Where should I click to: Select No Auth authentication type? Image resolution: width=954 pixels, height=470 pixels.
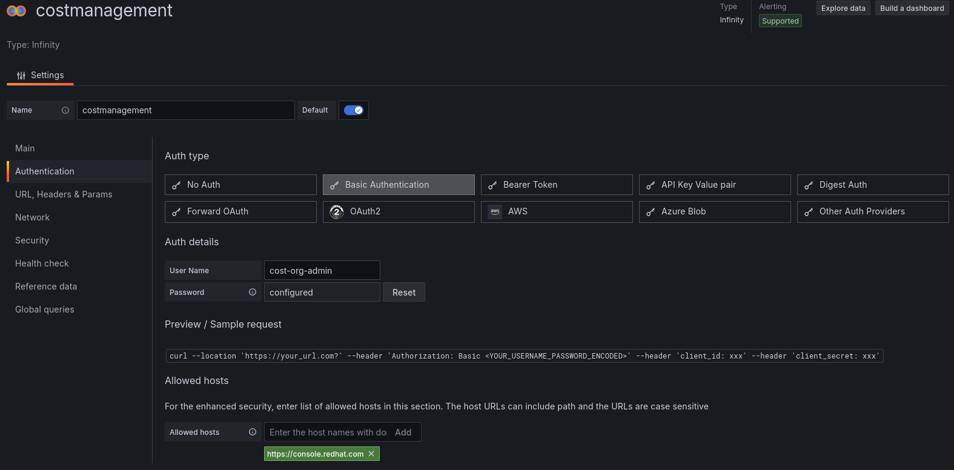point(240,185)
